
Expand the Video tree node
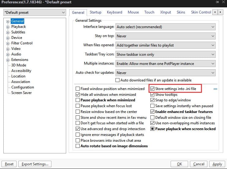(x=8, y=49)
